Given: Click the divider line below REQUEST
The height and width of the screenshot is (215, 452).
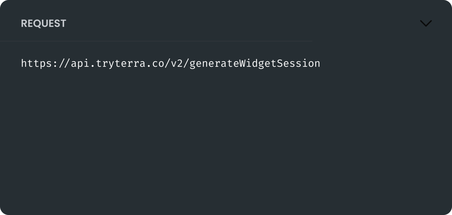Looking at the screenshot, I should pos(156,41).
